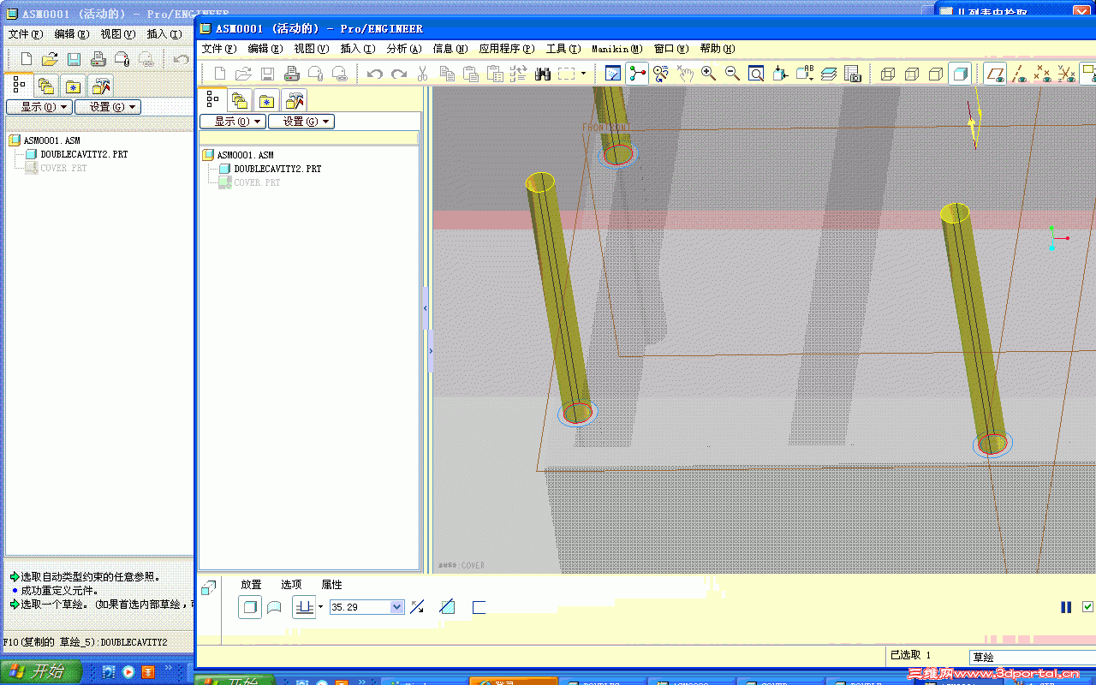
Task: Toggle Extrude as Solid option
Action: (250, 607)
